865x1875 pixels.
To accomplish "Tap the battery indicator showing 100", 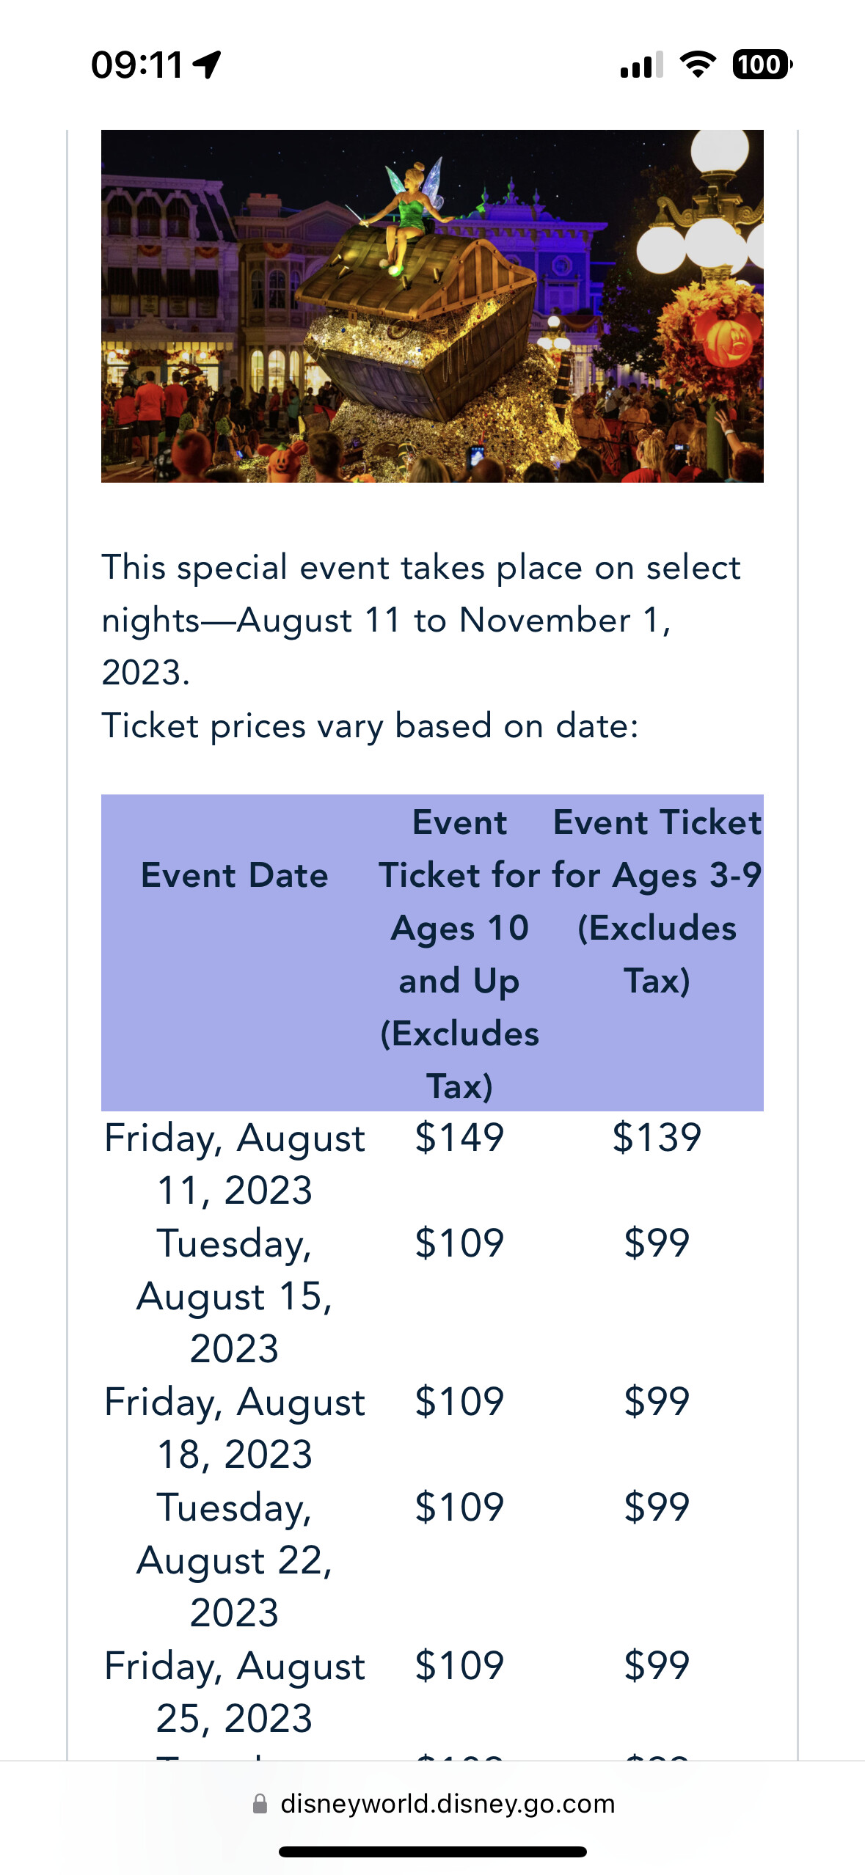I will 762,65.
